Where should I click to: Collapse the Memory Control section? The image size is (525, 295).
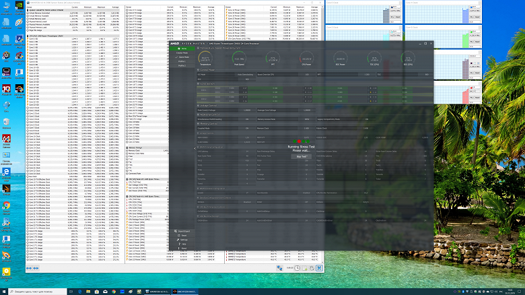(198, 124)
